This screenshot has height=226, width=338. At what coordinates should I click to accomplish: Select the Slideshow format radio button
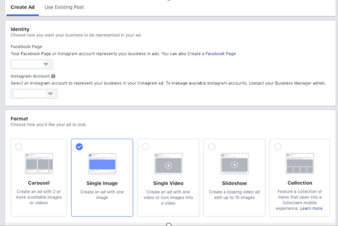(212, 146)
